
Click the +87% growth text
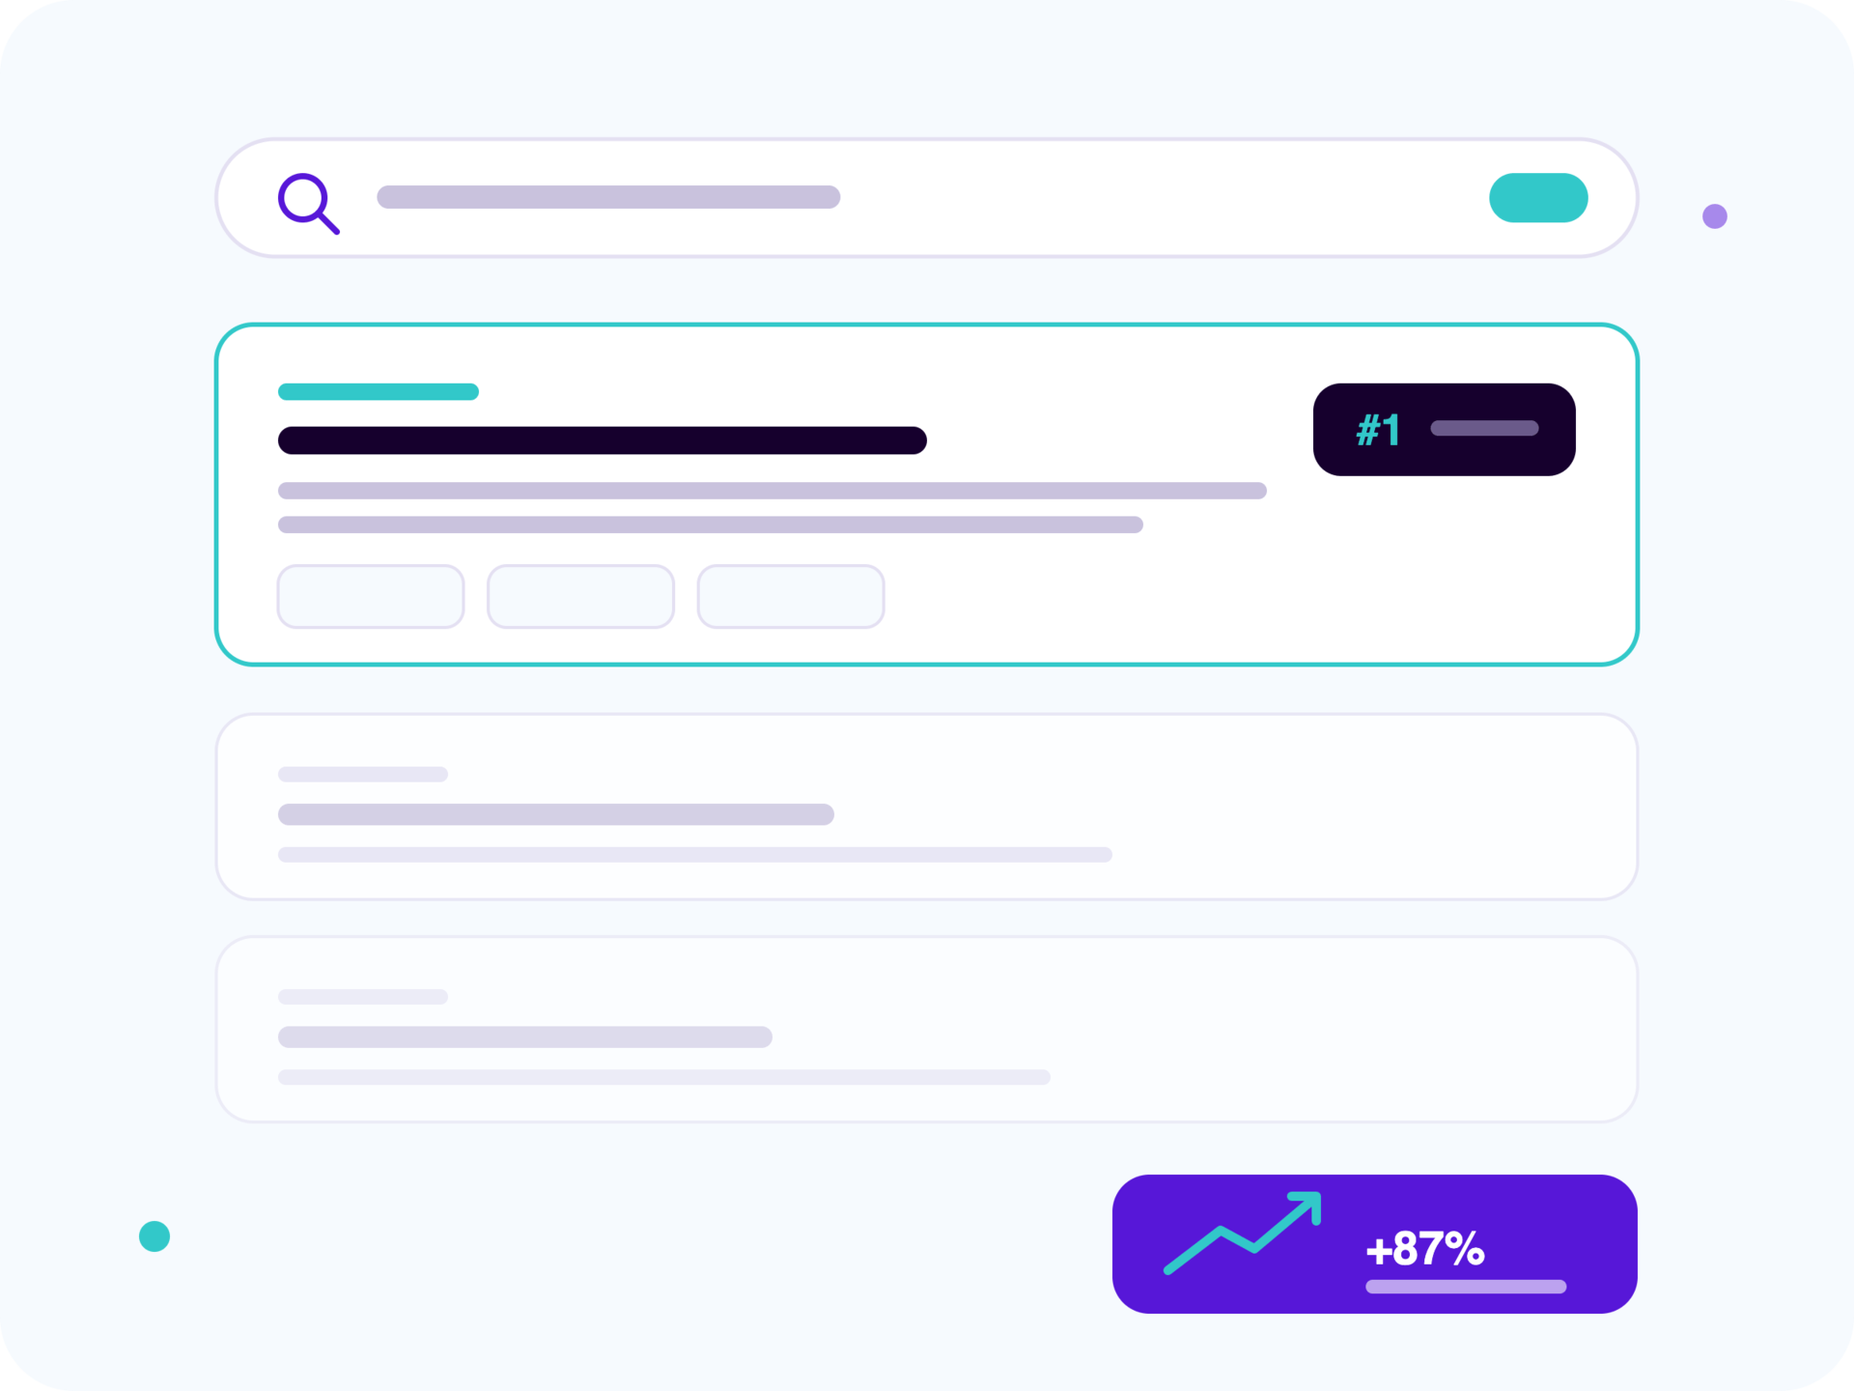coord(1425,1249)
